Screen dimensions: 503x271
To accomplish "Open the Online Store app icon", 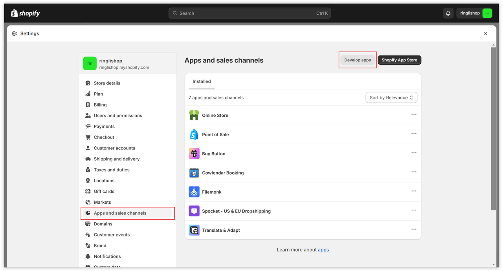I will [x=194, y=115].
